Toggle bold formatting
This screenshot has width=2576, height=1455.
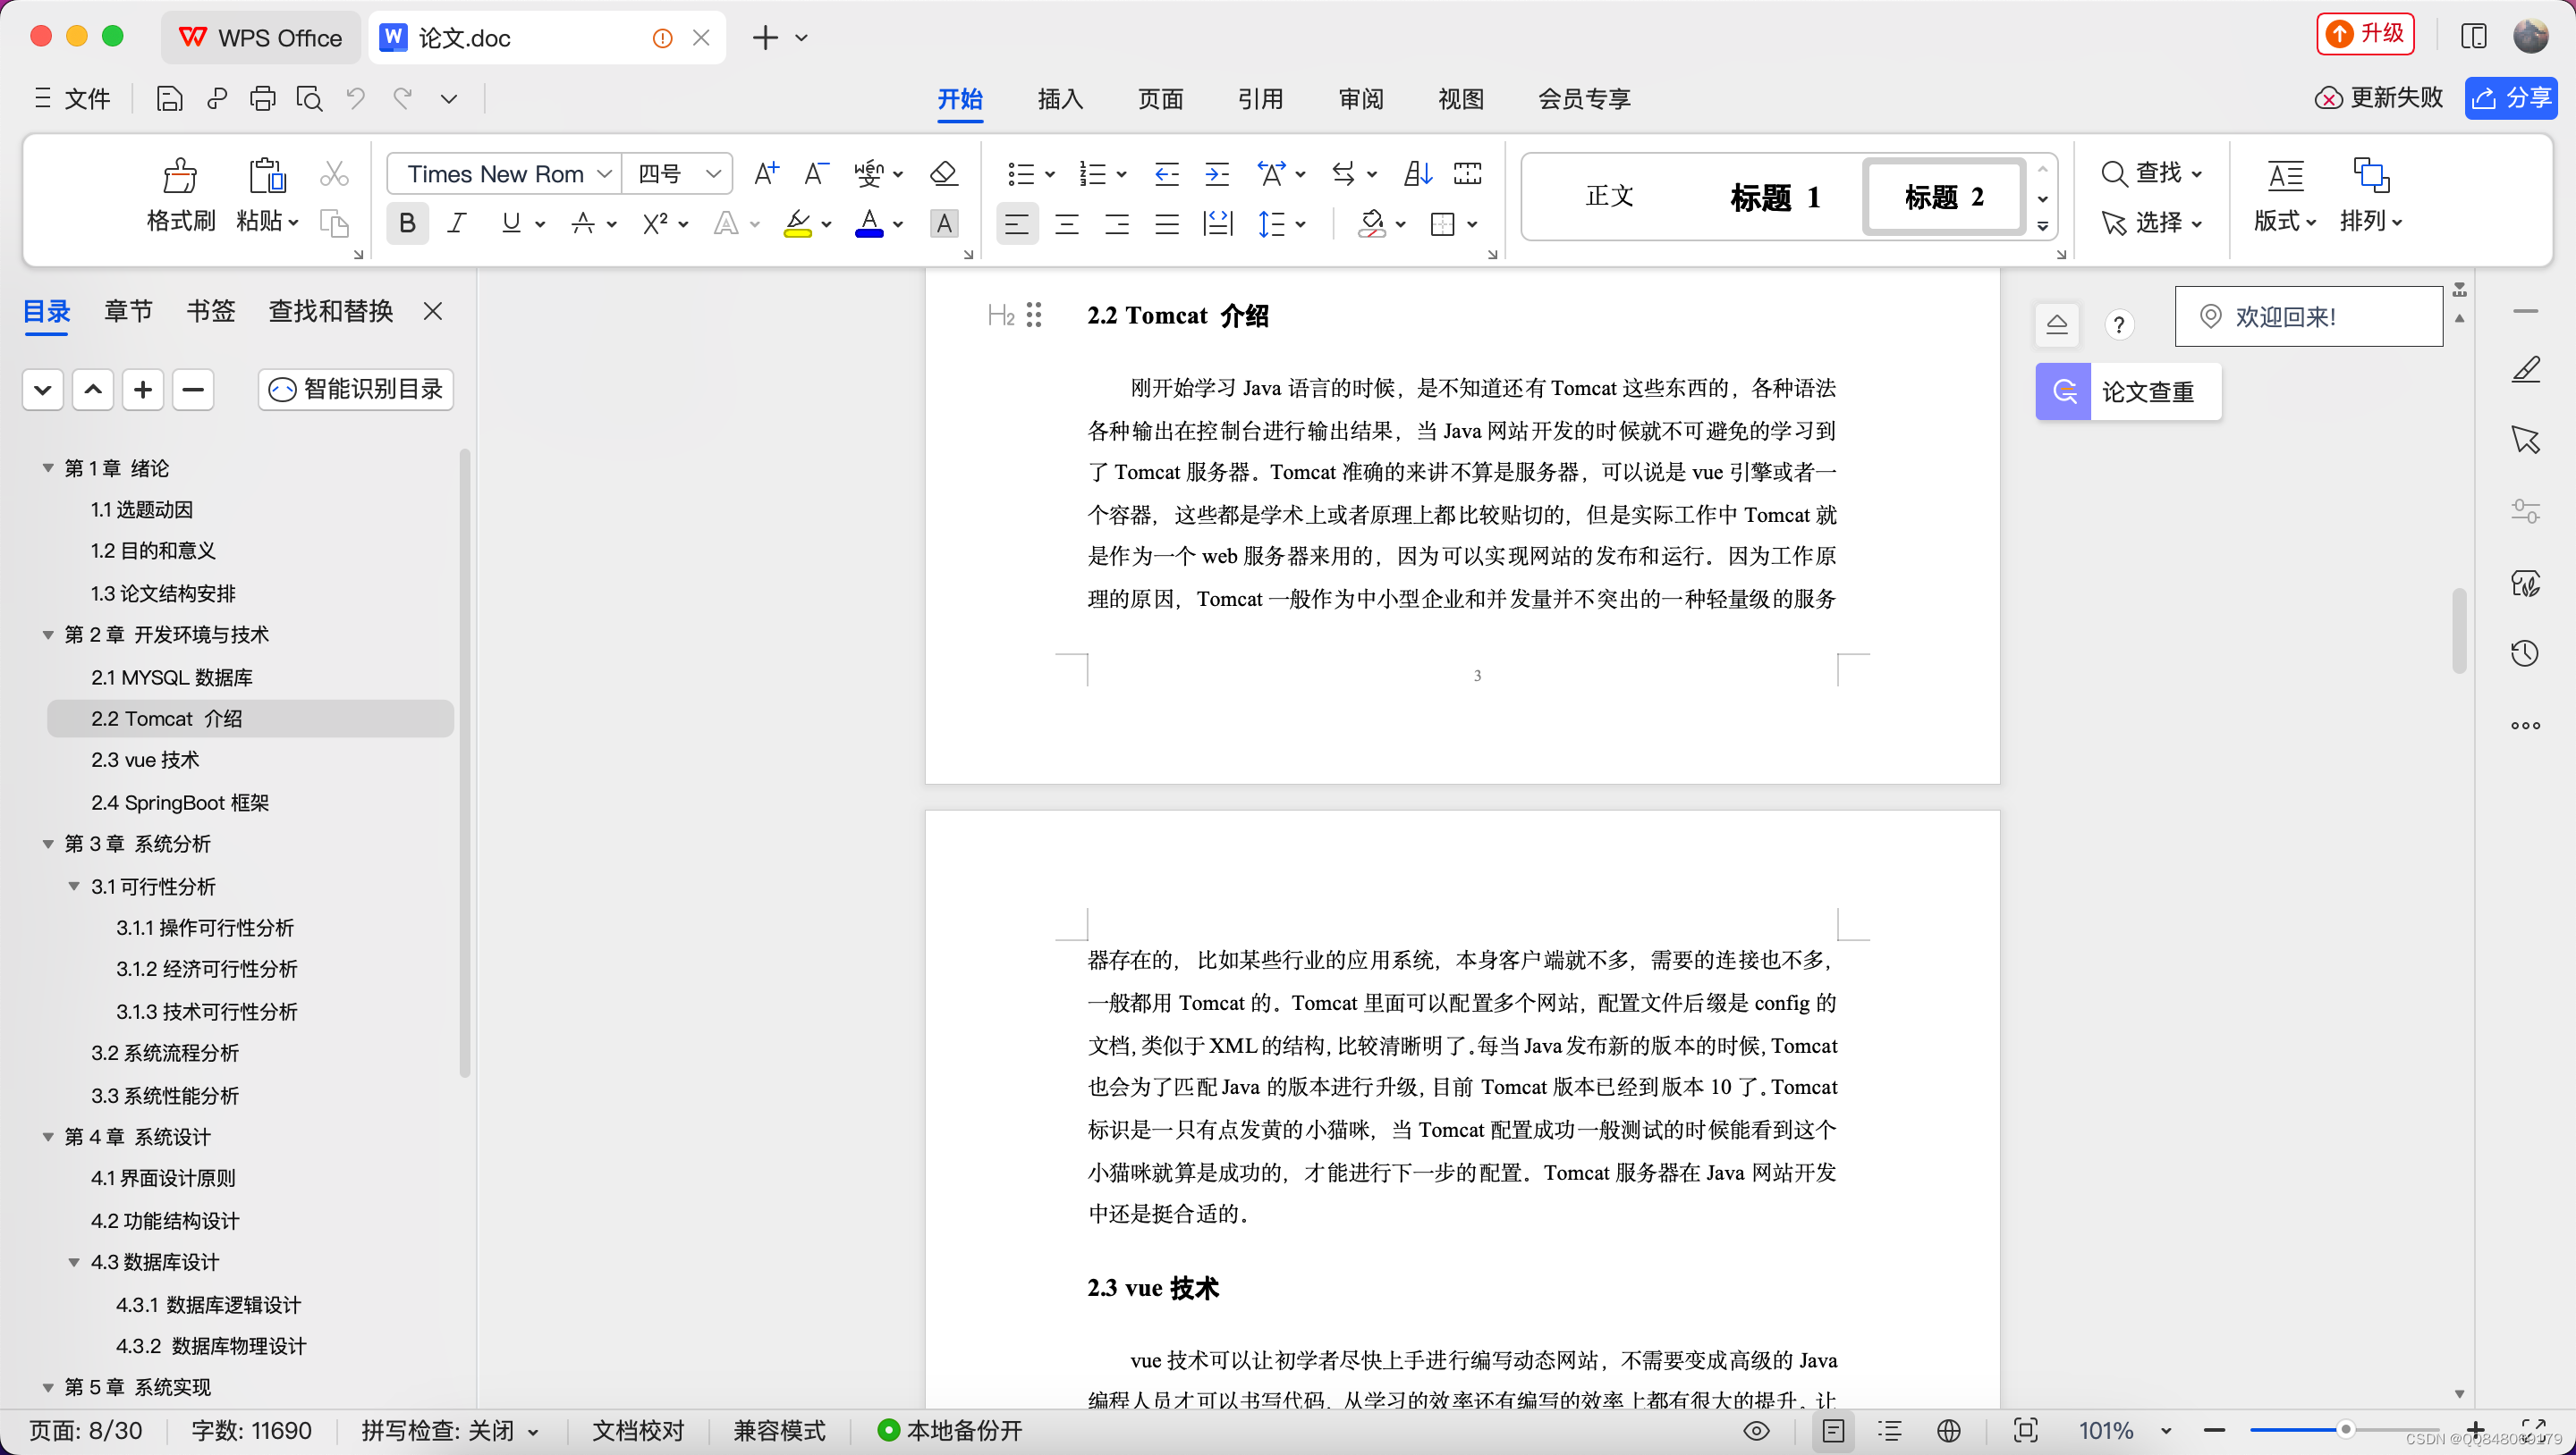click(x=407, y=223)
